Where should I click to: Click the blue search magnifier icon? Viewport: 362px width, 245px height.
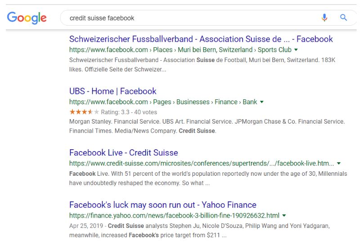pyautogui.click(x=344, y=17)
